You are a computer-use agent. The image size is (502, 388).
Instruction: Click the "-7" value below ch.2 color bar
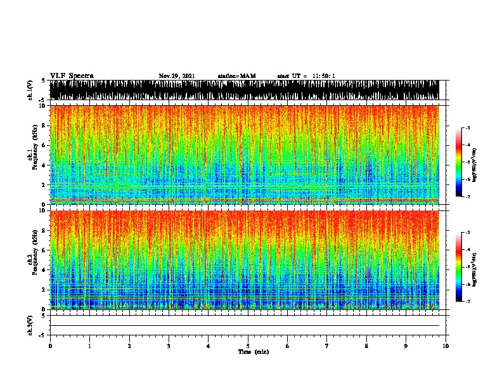[x=467, y=302]
